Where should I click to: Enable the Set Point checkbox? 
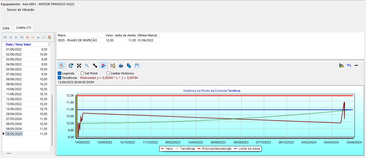coord(82,73)
